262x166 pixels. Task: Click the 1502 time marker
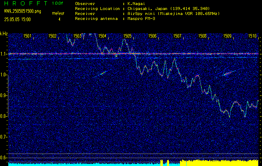[52, 36]
